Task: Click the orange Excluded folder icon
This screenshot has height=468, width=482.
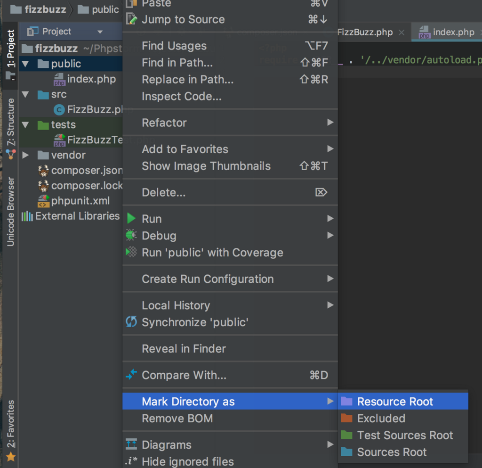Action: tap(347, 418)
